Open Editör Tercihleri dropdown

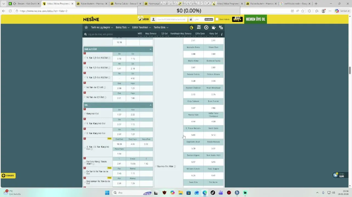click(x=141, y=27)
